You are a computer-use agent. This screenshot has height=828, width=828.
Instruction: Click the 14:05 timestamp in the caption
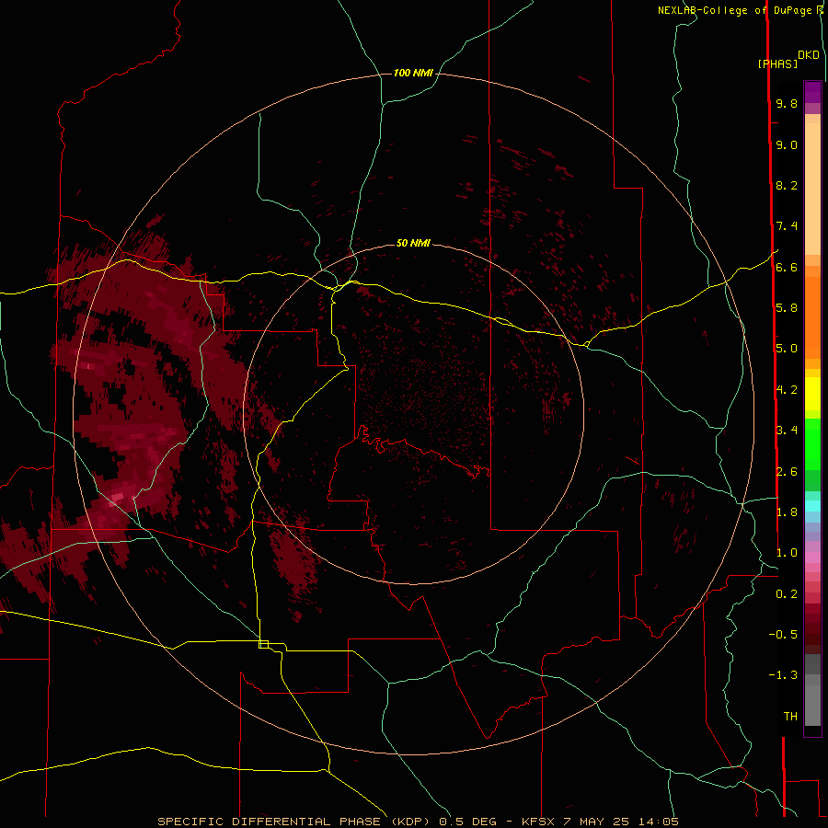click(659, 822)
